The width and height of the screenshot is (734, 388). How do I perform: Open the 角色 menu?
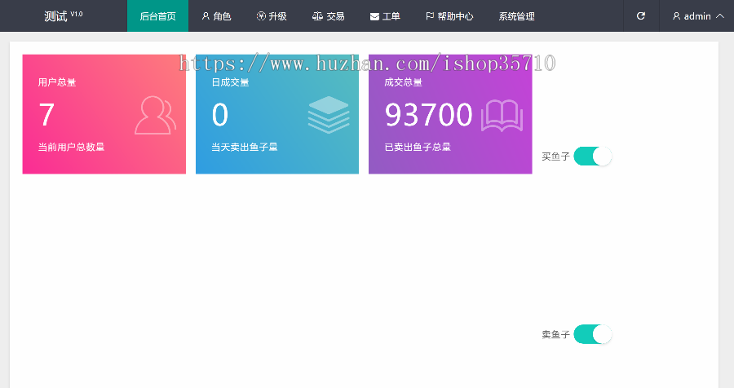[217, 16]
